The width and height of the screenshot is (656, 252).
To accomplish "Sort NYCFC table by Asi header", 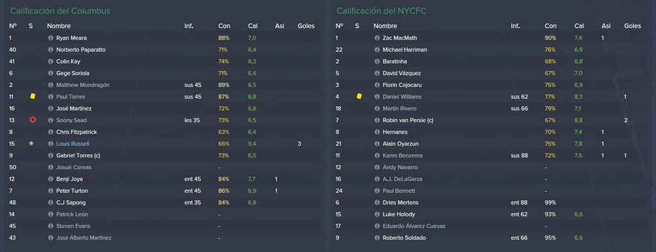I will click(606, 26).
